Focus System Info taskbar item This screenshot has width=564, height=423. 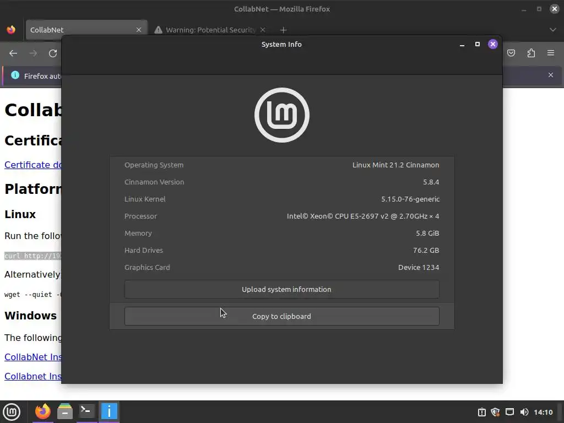tap(109, 411)
